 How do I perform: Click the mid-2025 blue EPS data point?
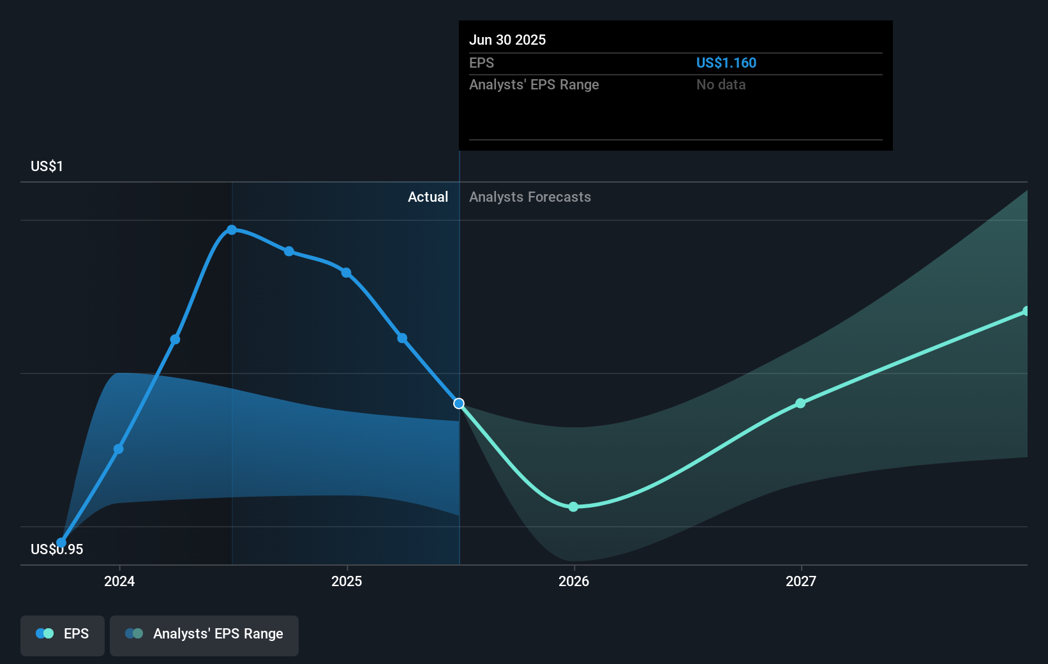345,273
